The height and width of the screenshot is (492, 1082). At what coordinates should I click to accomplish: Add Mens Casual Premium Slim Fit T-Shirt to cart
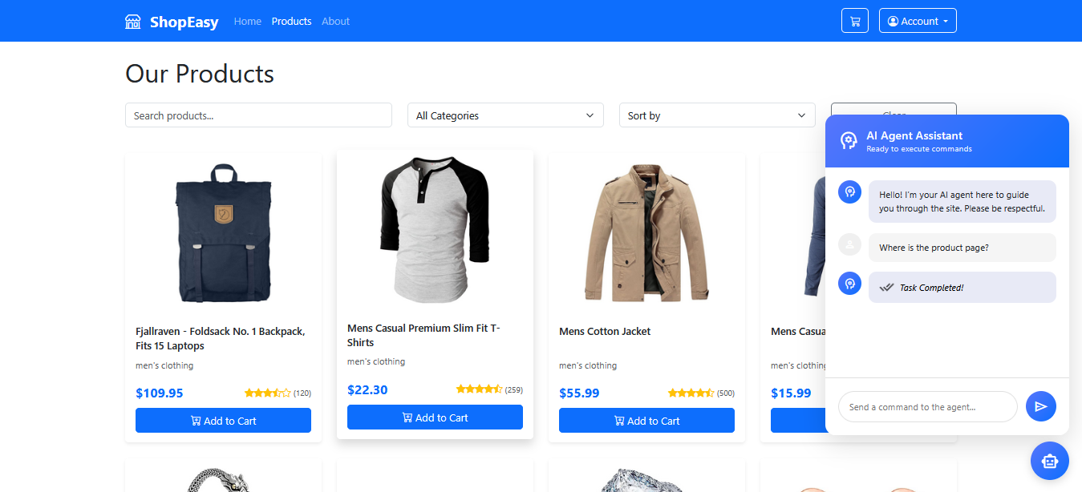[x=435, y=417]
